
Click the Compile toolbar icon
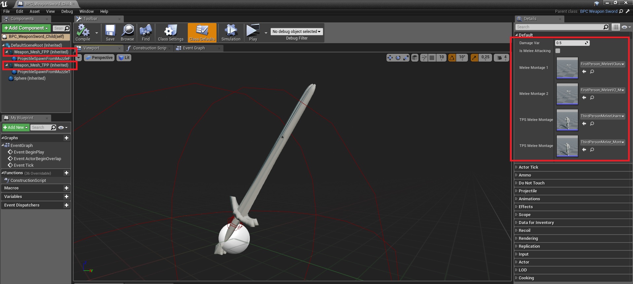pos(83,33)
